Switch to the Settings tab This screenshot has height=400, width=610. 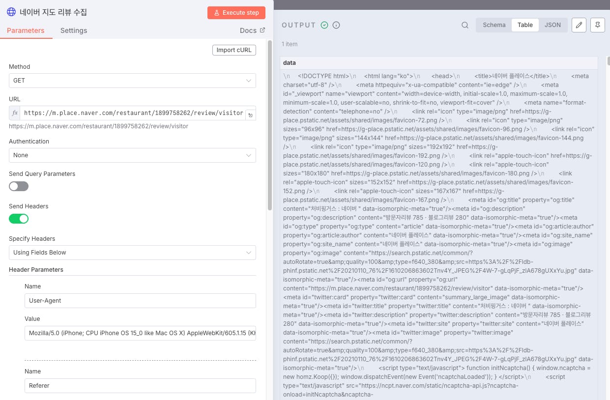pos(74,30)
